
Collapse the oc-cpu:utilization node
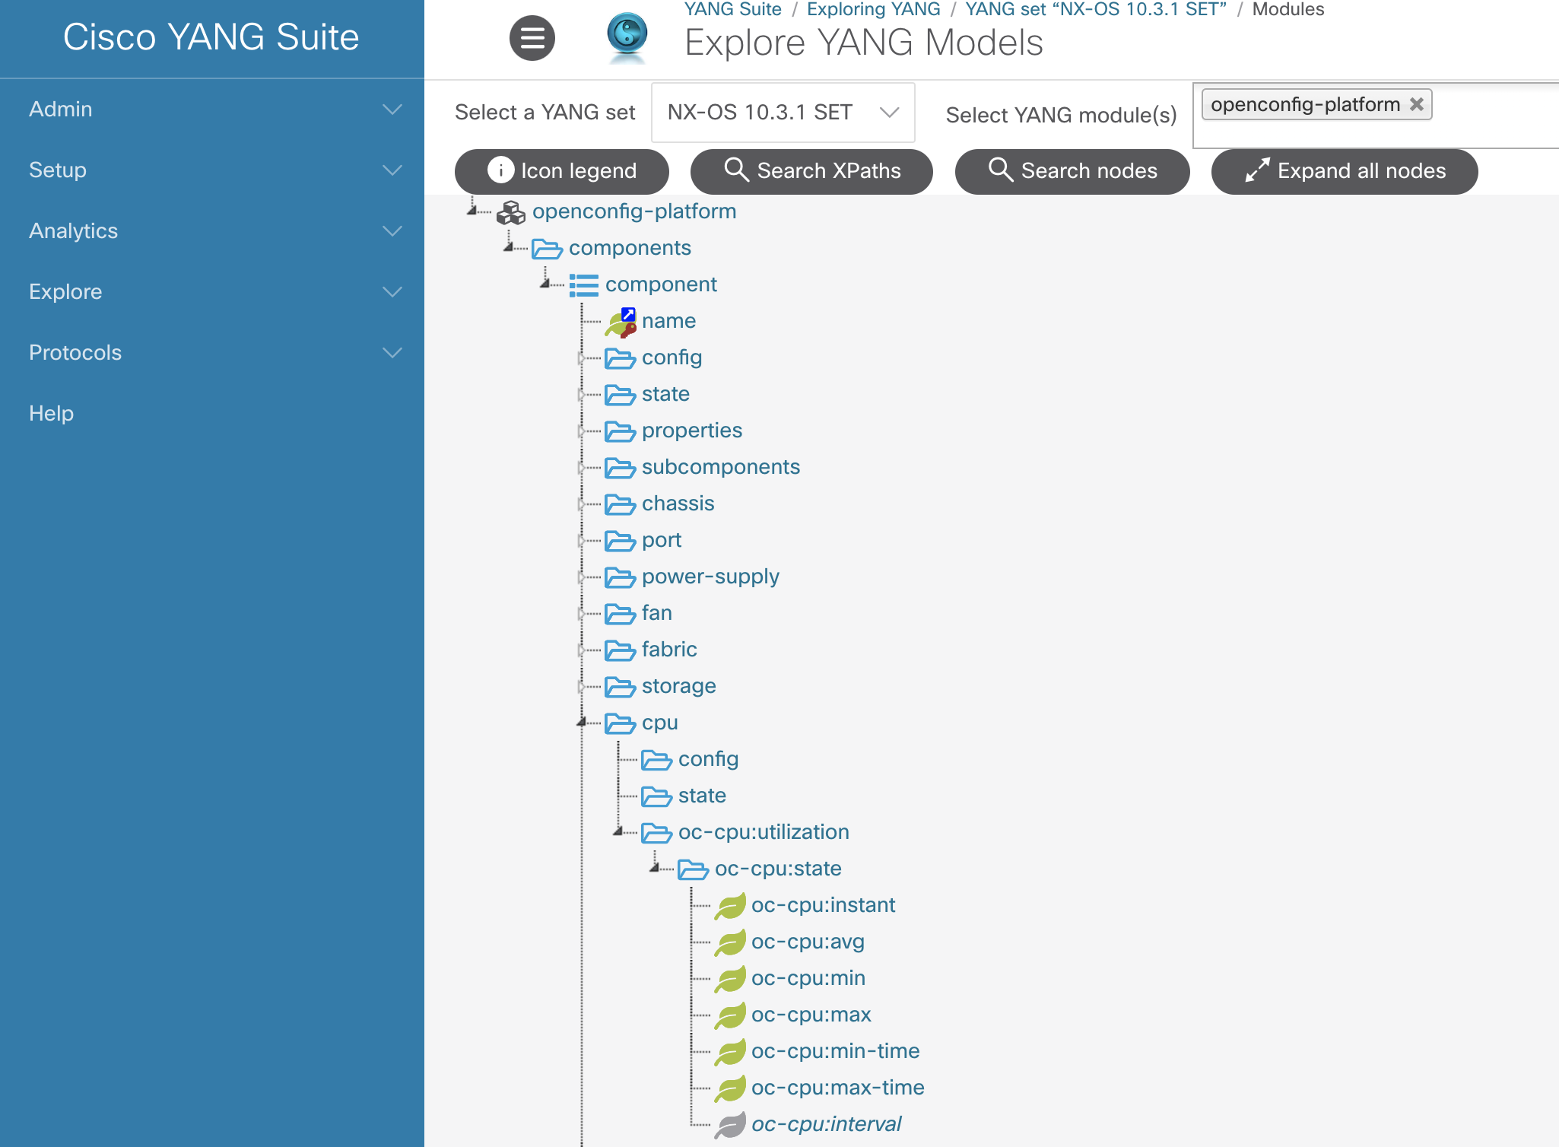tap(618, 831)
